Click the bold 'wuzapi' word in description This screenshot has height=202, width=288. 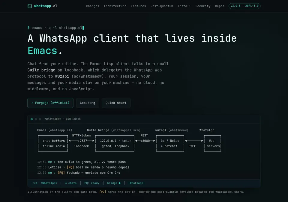(x=62, y=76)
